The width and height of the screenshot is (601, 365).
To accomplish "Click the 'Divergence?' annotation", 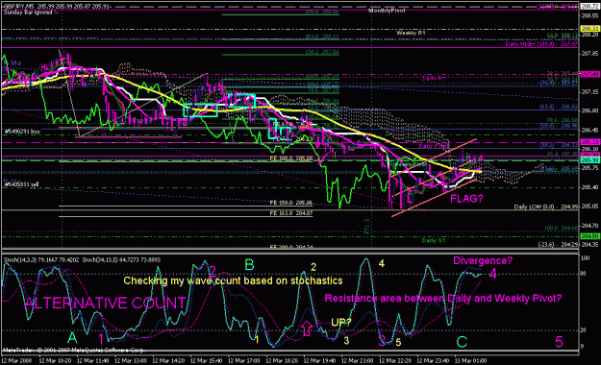I will point(483,261).
